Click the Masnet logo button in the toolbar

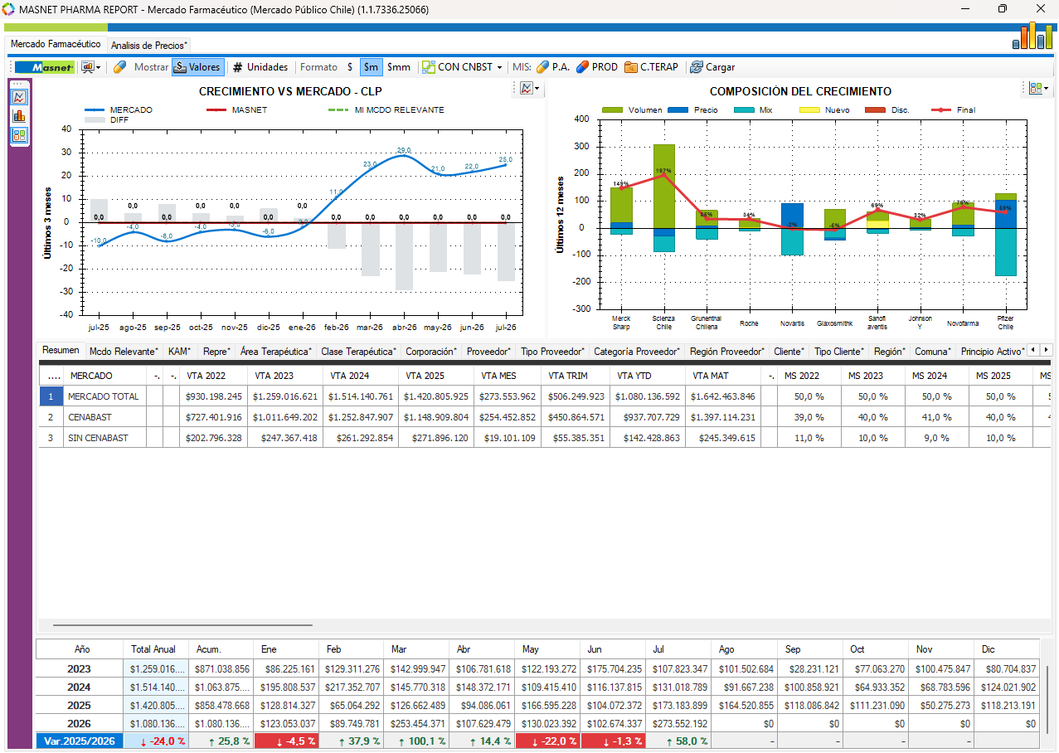click(x=45, y=67)
